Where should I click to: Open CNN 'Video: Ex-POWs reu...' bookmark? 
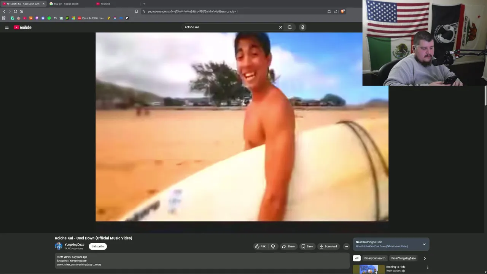click(91, 18)
